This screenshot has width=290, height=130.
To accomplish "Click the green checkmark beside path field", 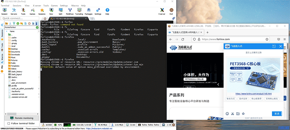I will click(37, 27).
